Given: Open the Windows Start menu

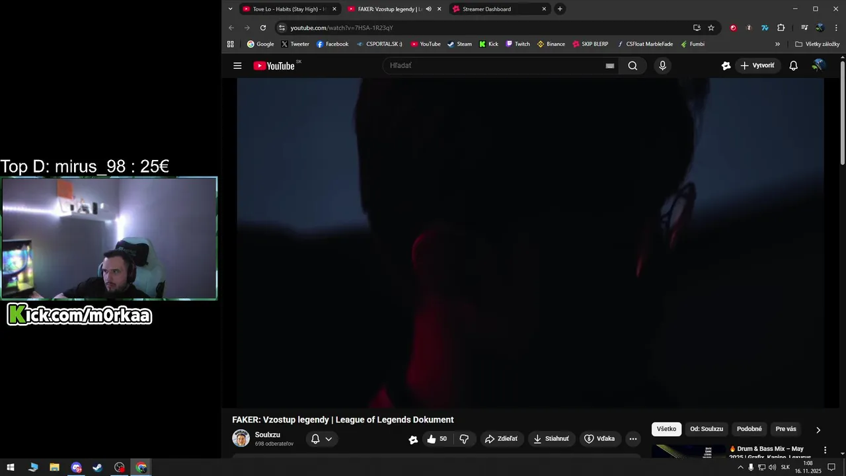Looking at the screenshot, I should coord(11,467).
